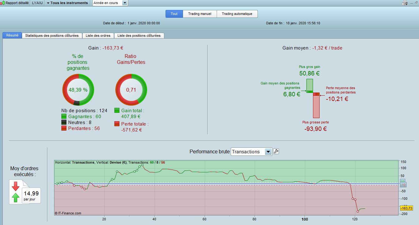Select the Tout filter button
The width and height of the screenshot is (419, 225).
click(x=174, y=14)
